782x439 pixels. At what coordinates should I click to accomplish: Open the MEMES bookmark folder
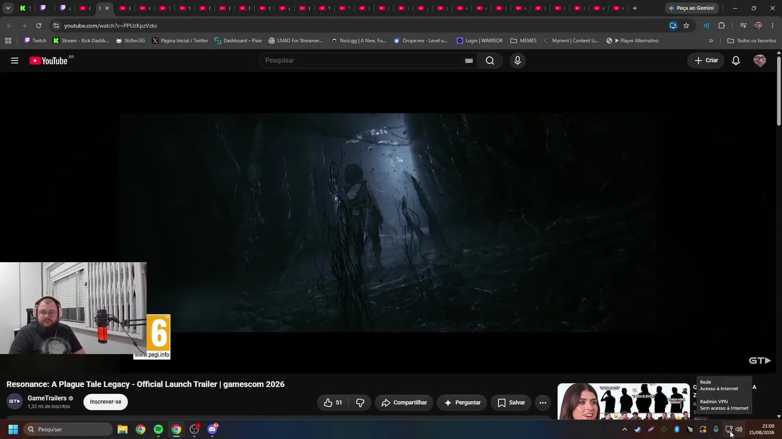[x=524, y=41]
